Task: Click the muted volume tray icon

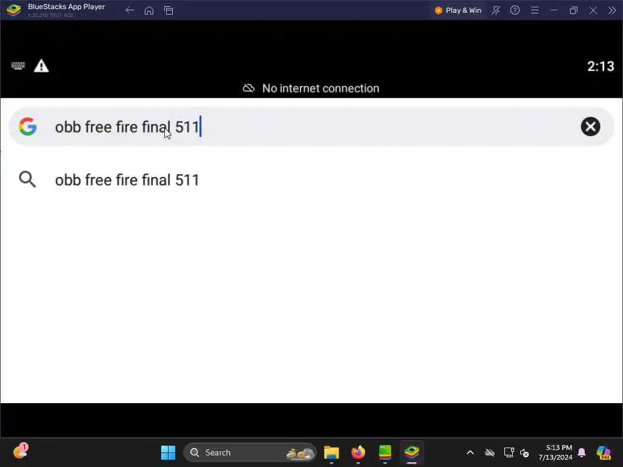Action: (524, 452)
